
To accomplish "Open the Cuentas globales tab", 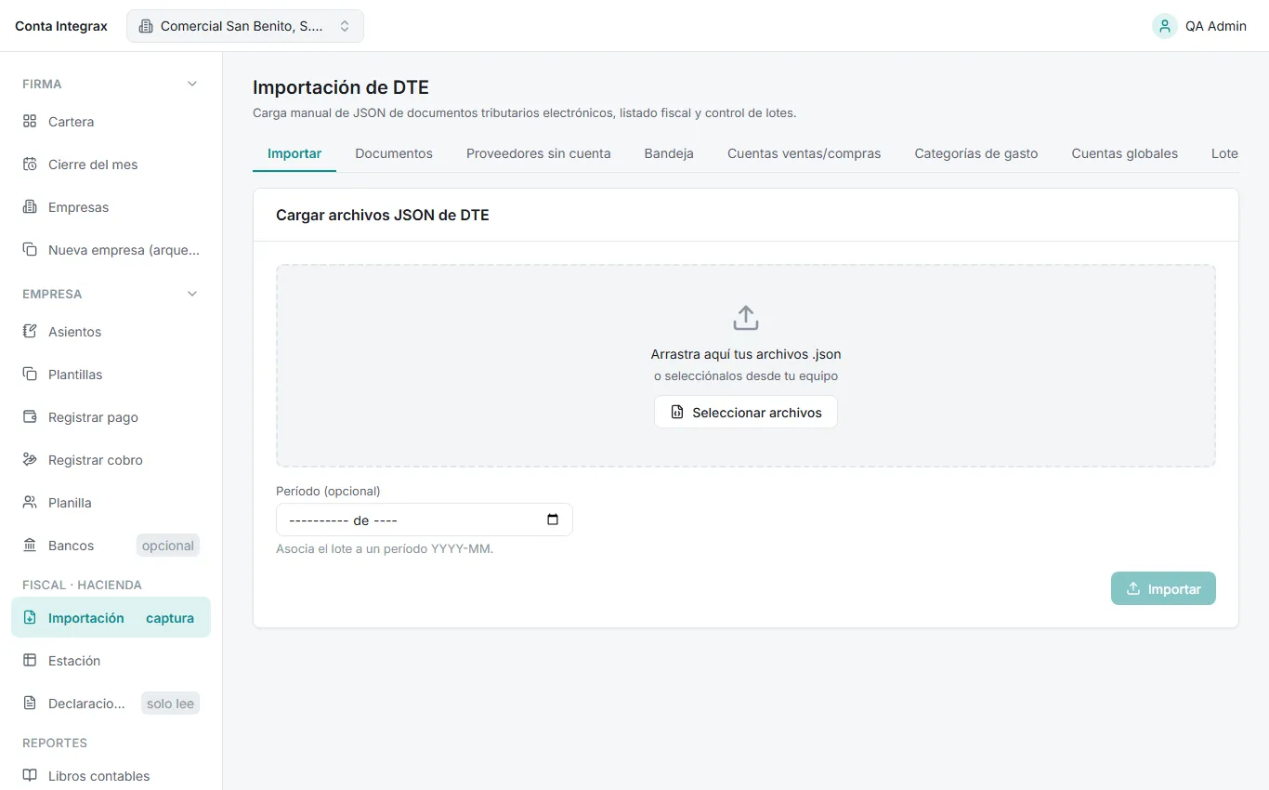I will (x=1125, y=153).
